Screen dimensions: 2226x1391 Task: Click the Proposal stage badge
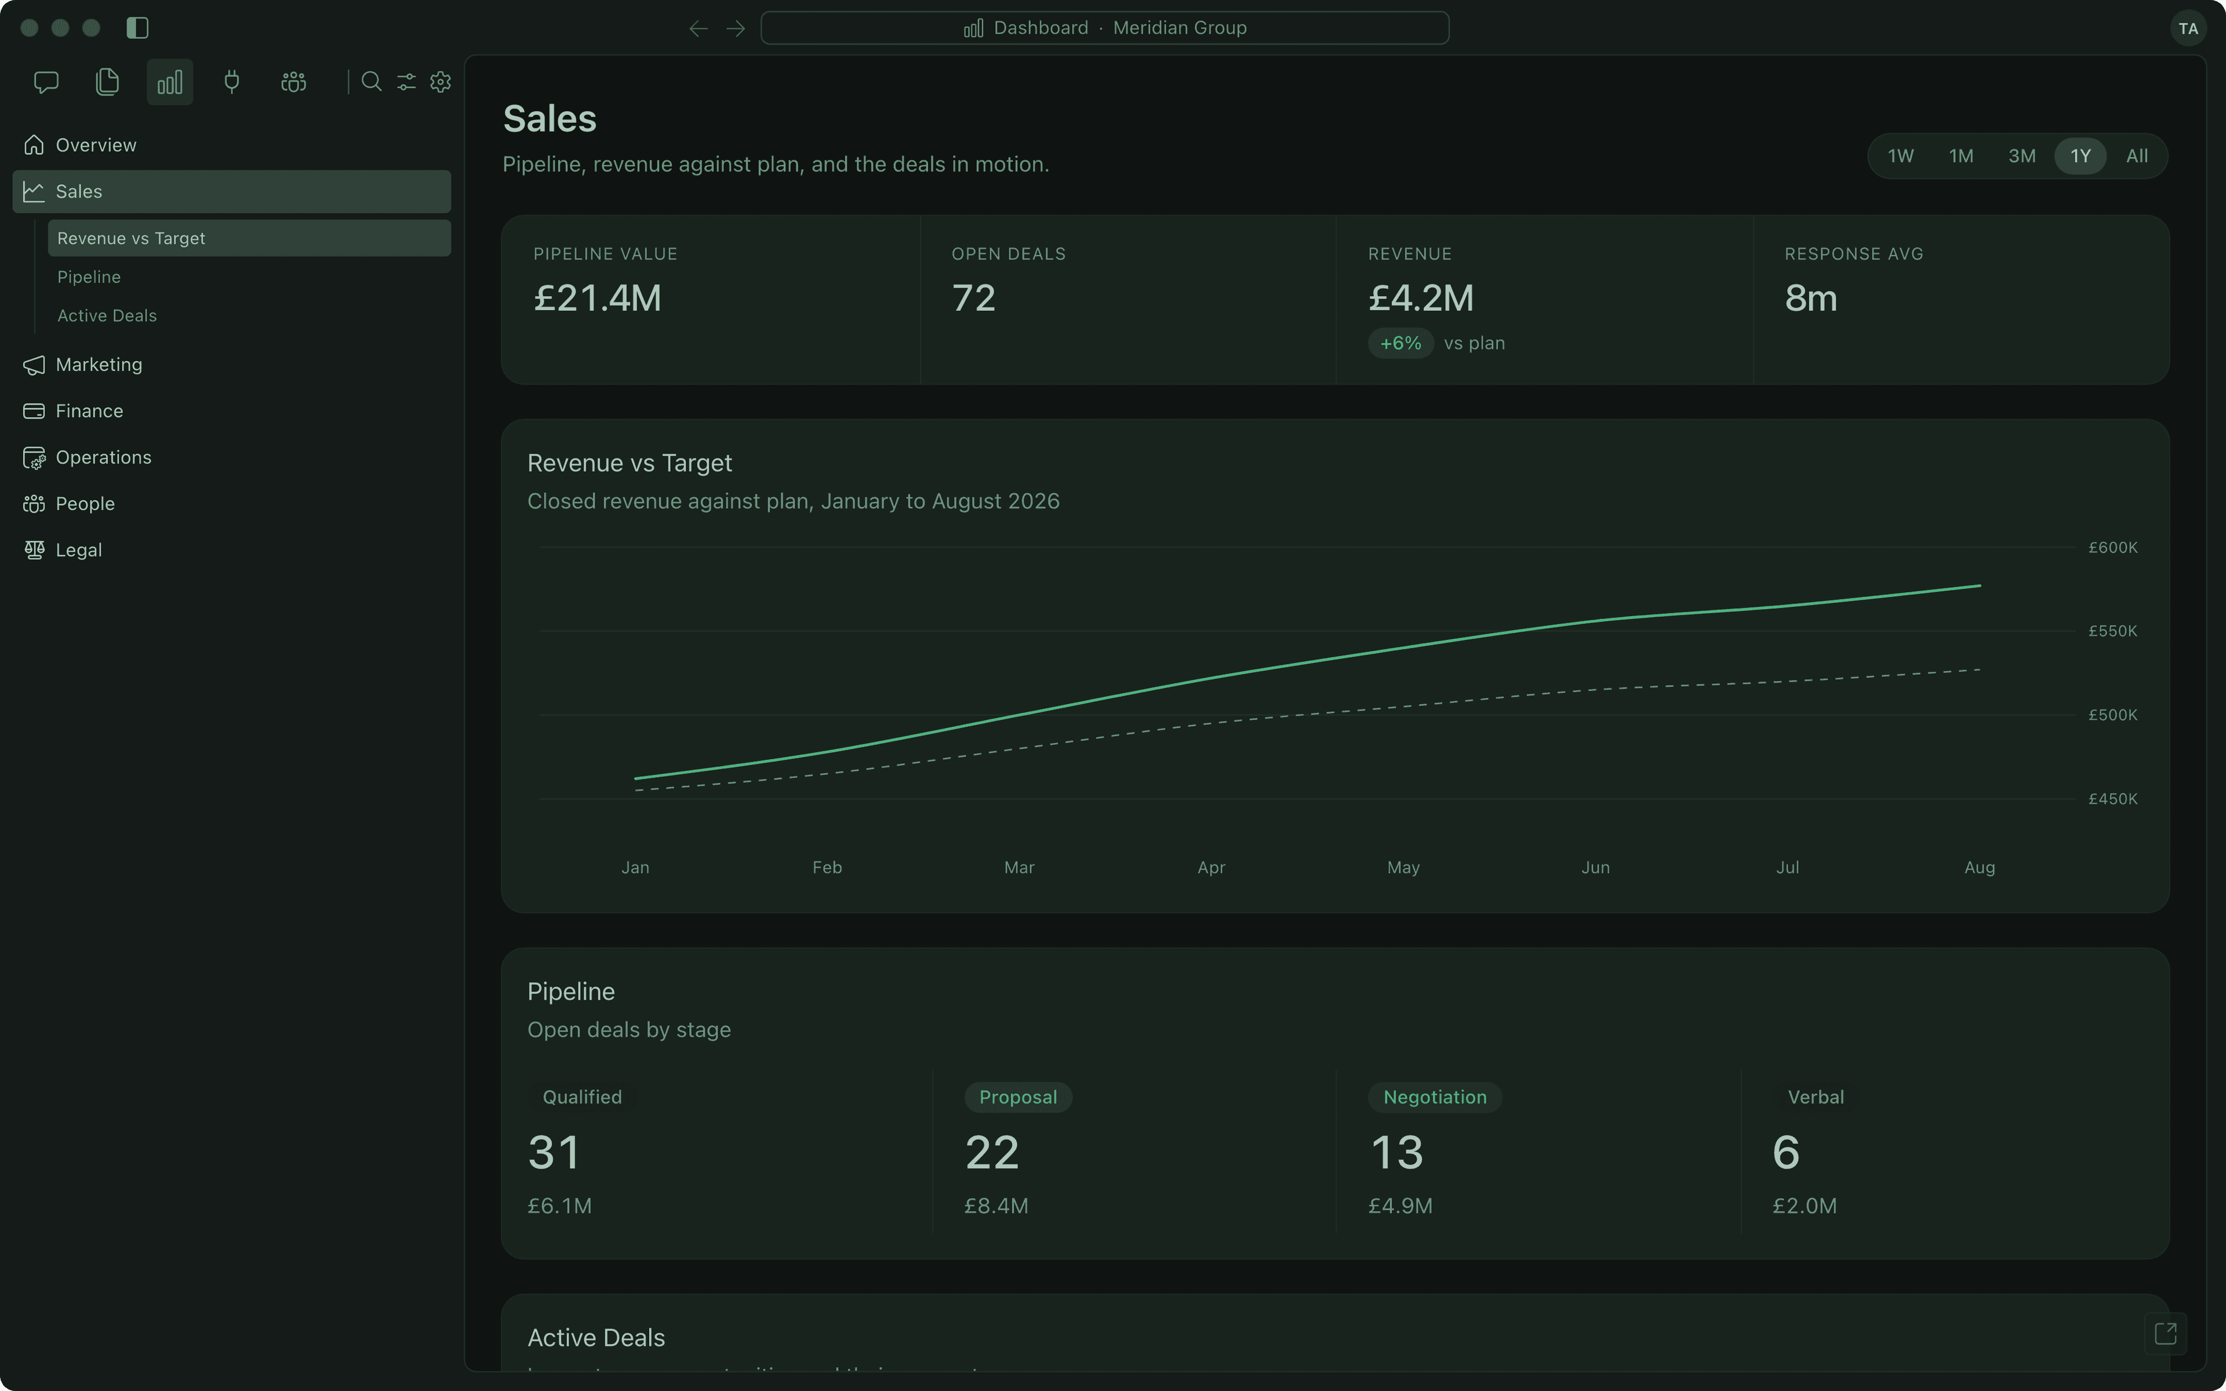click(x=1019, y=1098)
